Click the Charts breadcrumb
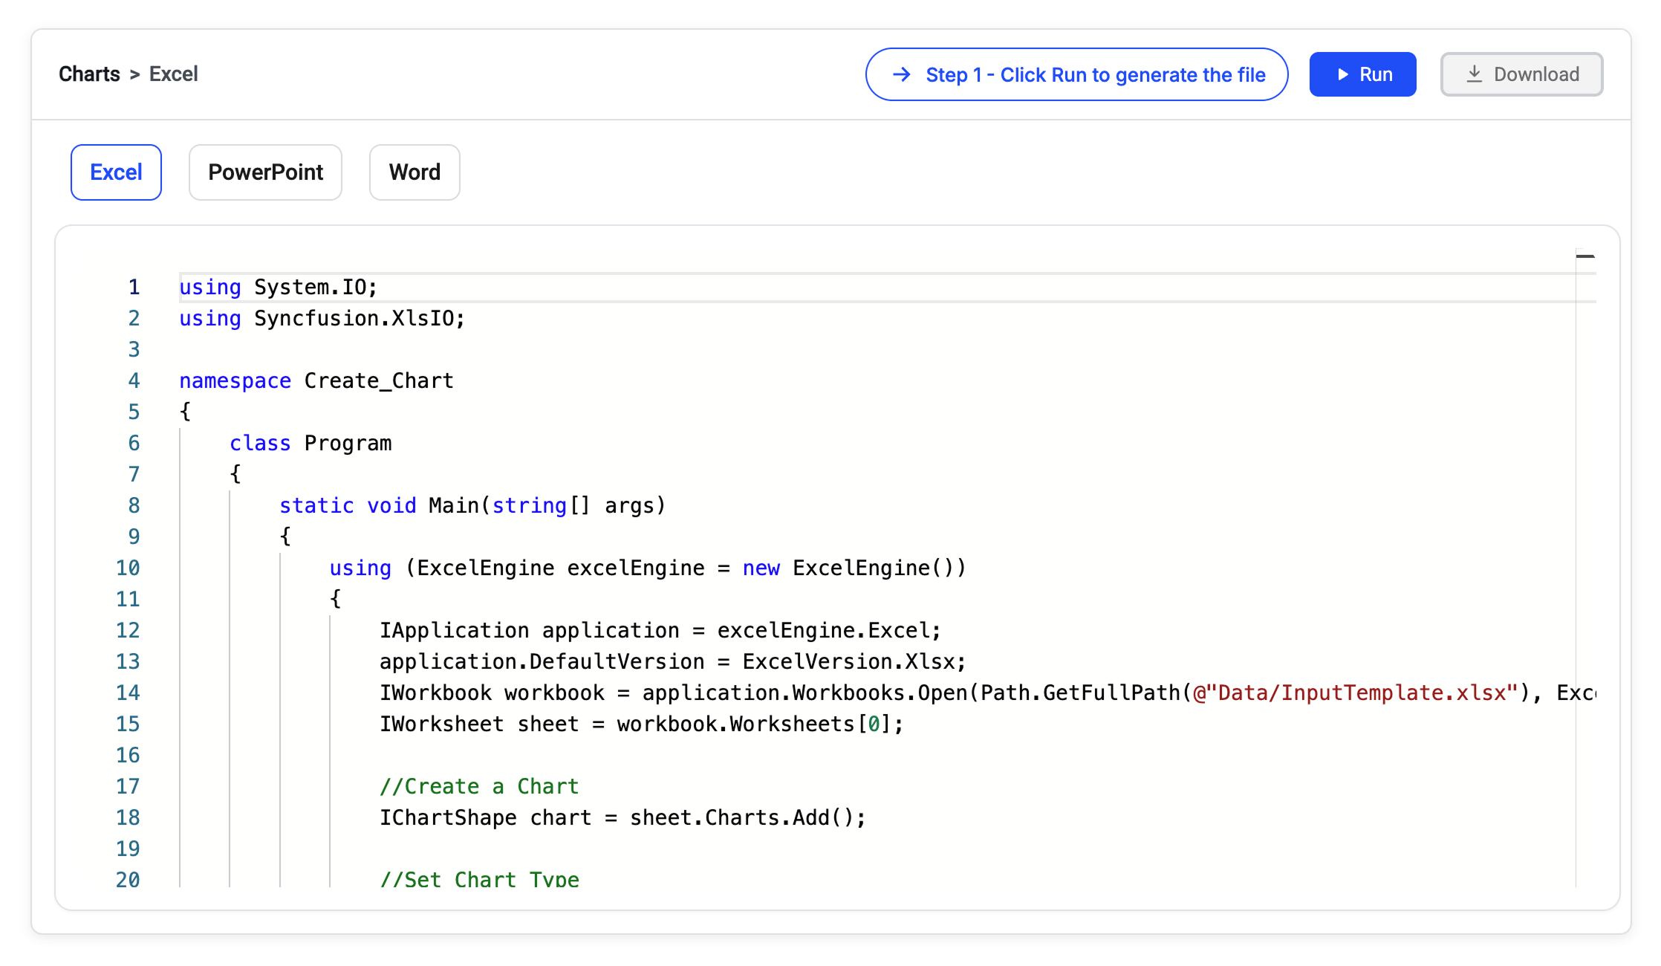The image size is (1661, 966). (89, 74)
